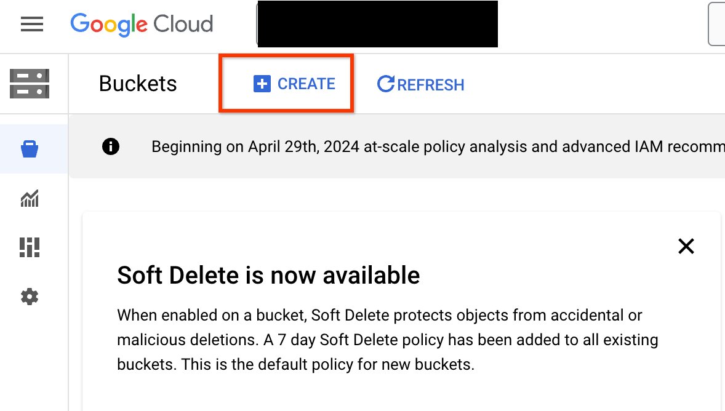Open Monitoring via the chart icon
Viewport: 725px width, 411px height.
tap(28, 198)
